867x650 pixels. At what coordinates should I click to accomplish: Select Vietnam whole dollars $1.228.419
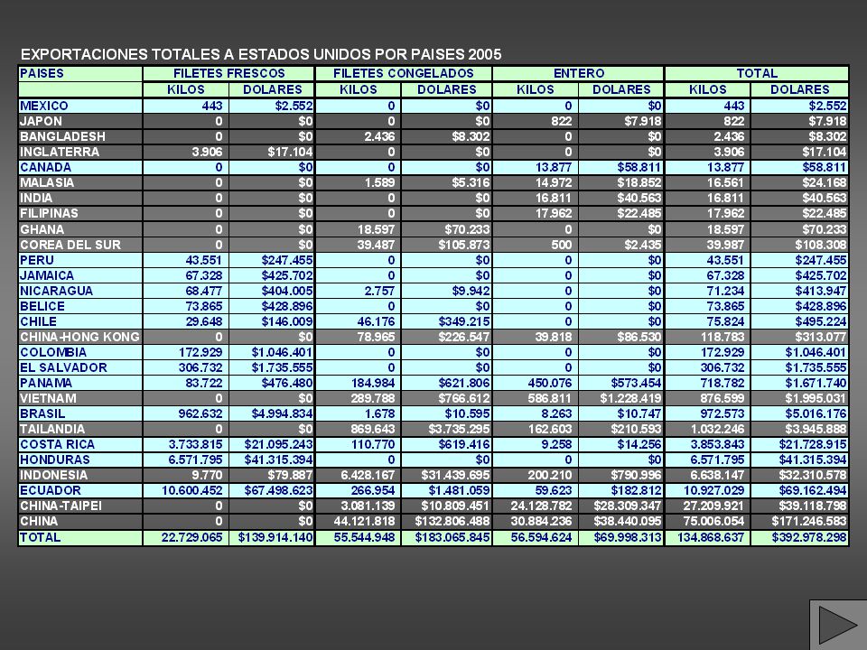(x=630, y=398)
